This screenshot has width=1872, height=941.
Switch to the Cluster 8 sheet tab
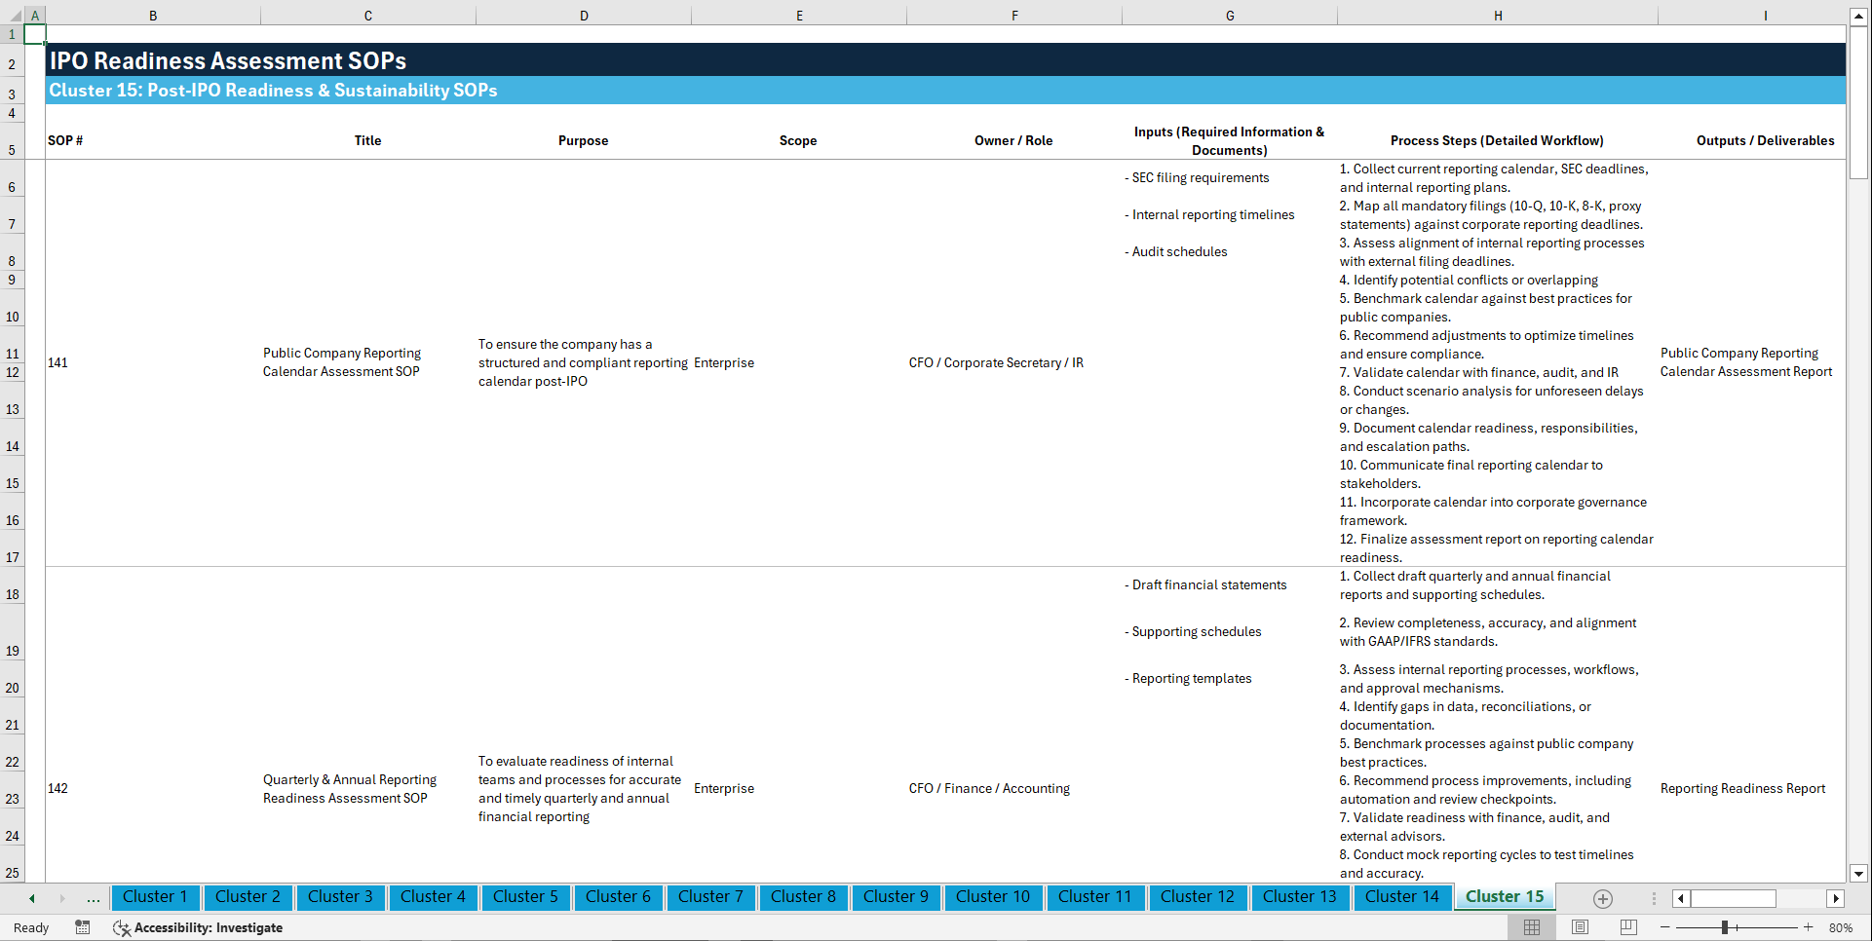pos(803,897)
